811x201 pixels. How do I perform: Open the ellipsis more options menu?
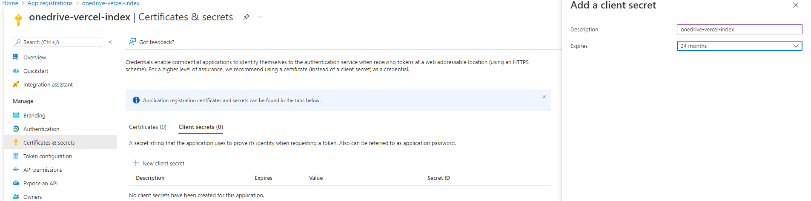click(x=260, y=17)
